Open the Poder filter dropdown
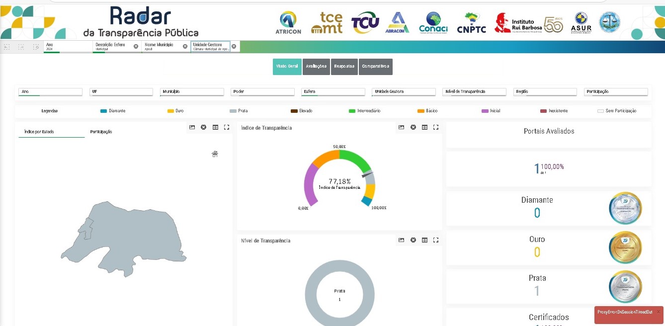 [x=262, y=92]
